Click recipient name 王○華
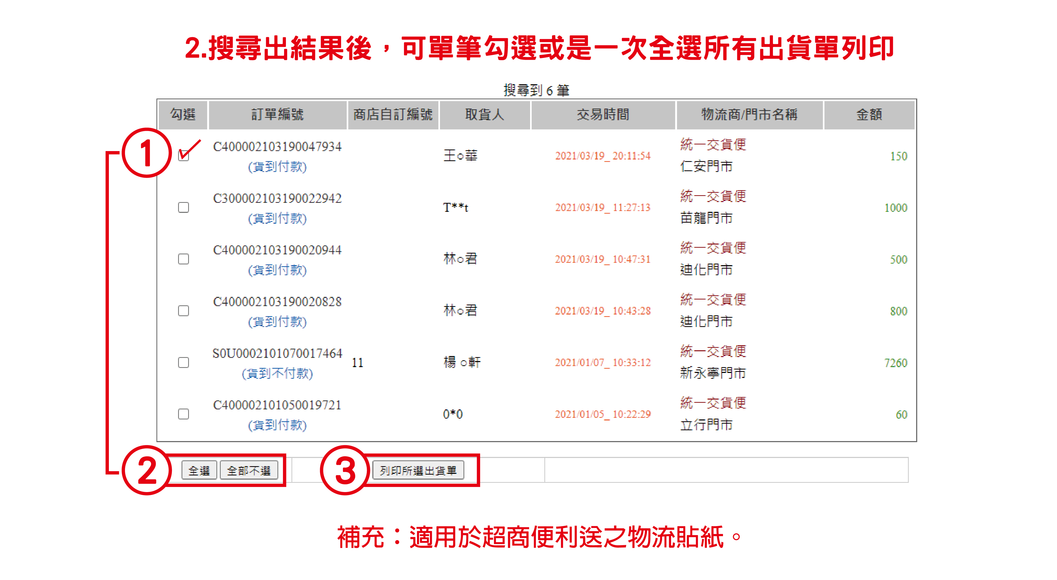1057x580 pixels. click(x=460, y=156)
